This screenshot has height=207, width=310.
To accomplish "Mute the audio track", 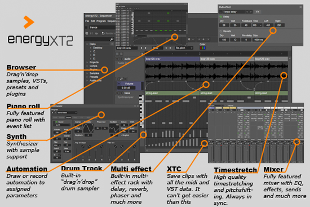I will point(117,59).
